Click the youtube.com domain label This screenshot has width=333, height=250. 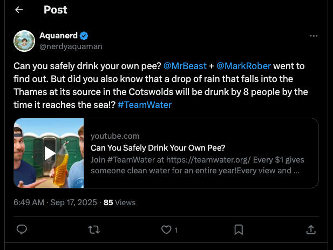click(x=115, y=136)
